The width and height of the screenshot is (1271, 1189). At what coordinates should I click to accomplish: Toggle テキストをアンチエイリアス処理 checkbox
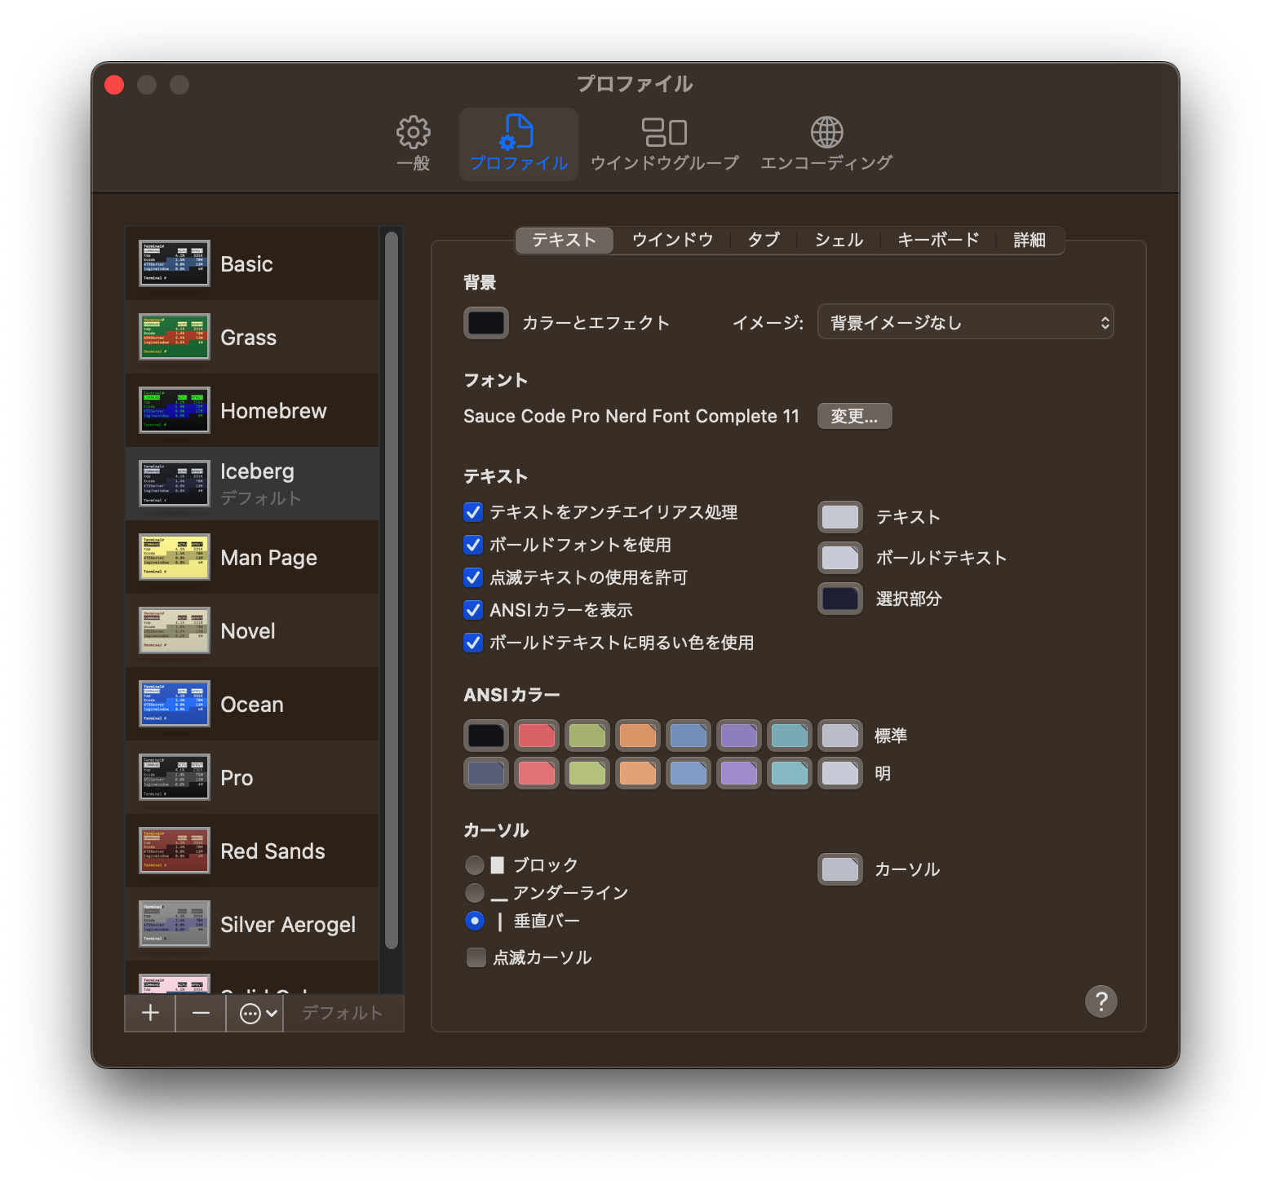pyautogui.click(x=473, y=512)
